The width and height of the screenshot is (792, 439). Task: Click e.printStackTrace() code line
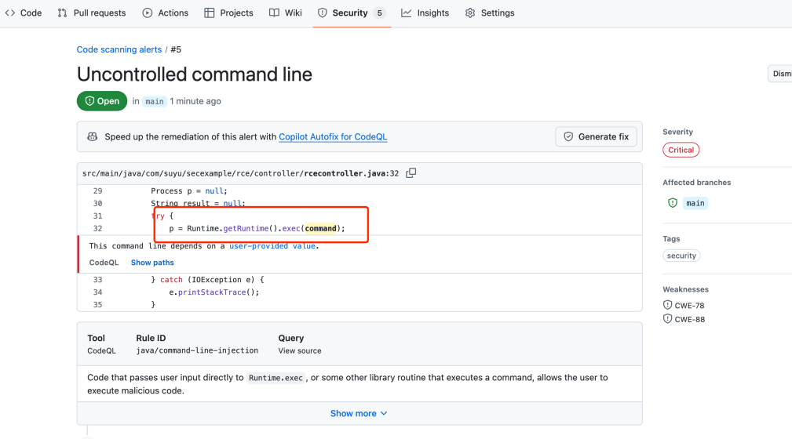pos(214,292)
